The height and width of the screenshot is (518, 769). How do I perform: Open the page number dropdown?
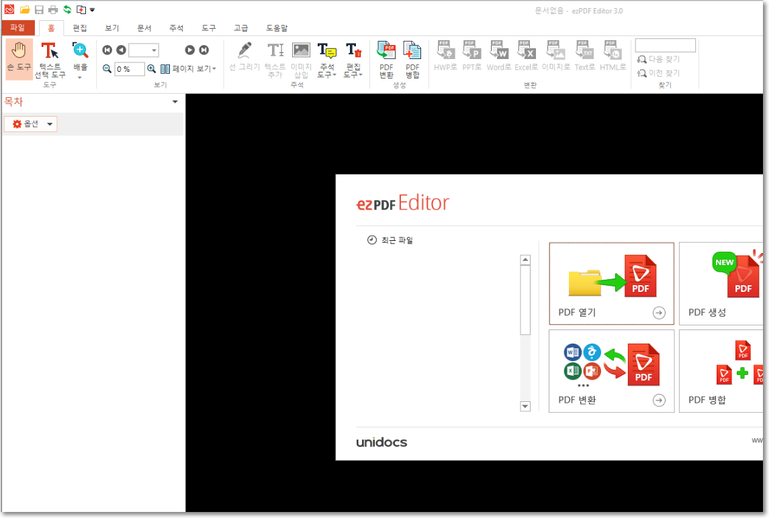(154, 50)
